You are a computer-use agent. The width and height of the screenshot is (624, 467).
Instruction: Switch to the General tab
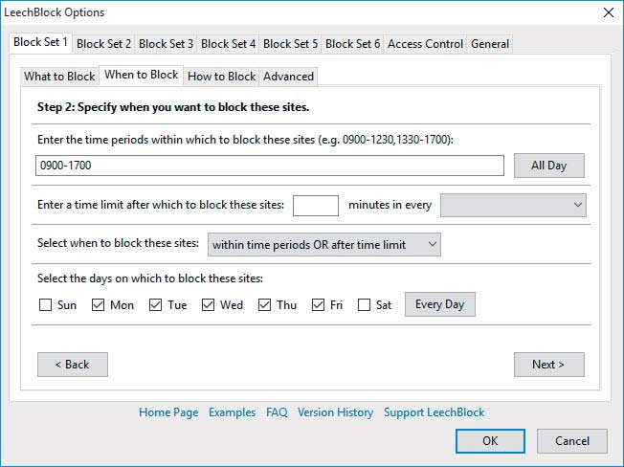[490, 44]
